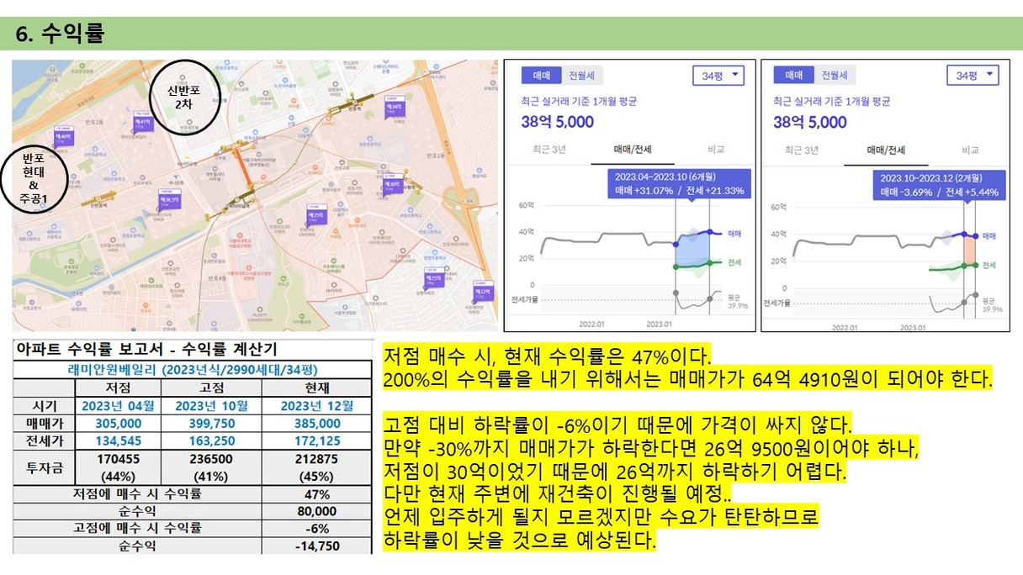1023x575 pixels.
Task: Click the 163,250 전세가 cell
Action: coord(212,441)
